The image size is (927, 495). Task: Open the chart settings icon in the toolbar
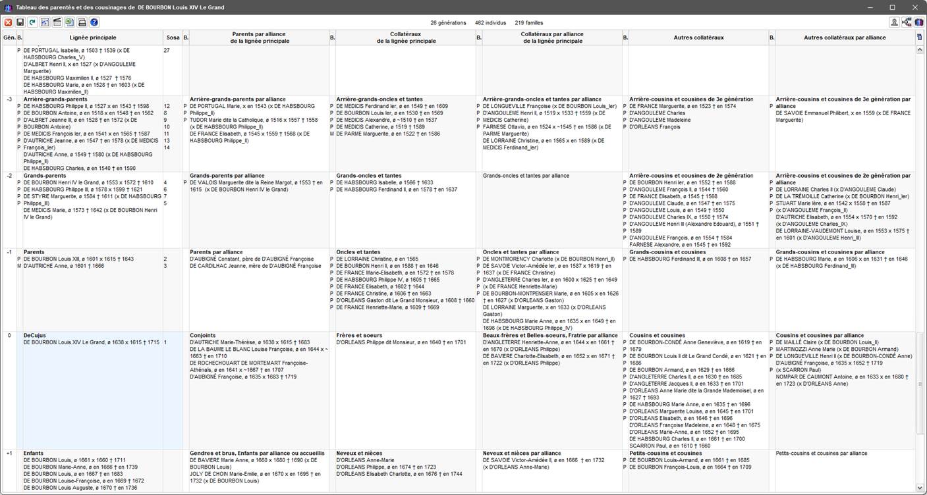coord(45,22)
